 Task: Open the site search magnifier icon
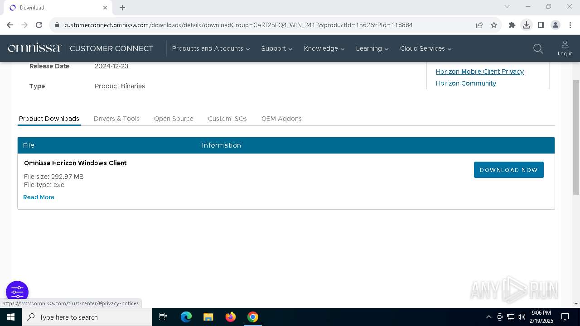click(538, 48)
